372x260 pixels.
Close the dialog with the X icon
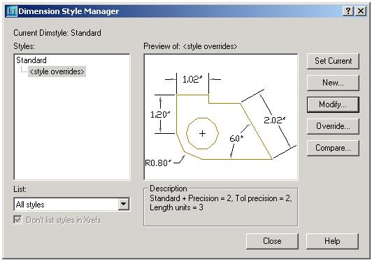(360, 11)
